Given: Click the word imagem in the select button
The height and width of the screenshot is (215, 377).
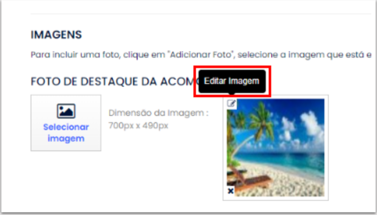Looking at the screenshot, I should (x=66, y=138).
